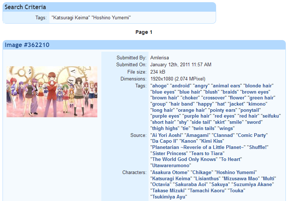Click the "ahoge" tag link
The image size is (292, 201).
(159, 86)
